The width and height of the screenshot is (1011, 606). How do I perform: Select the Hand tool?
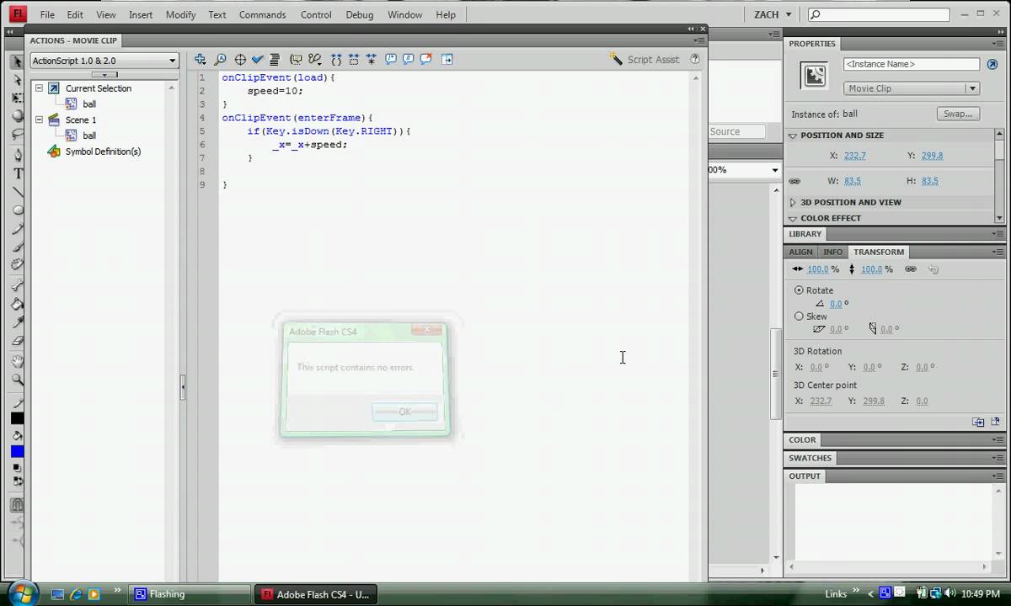17,362
